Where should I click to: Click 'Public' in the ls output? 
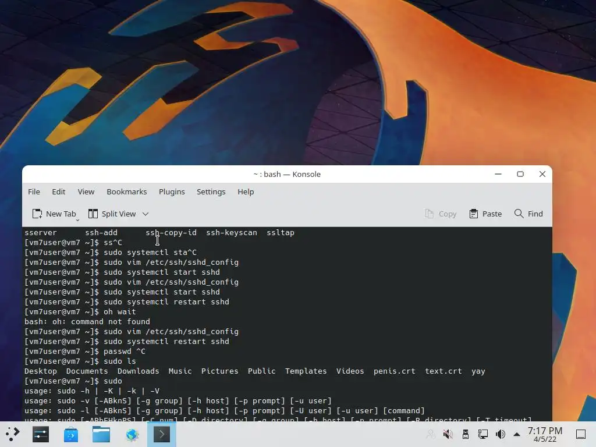click(261, 371)
